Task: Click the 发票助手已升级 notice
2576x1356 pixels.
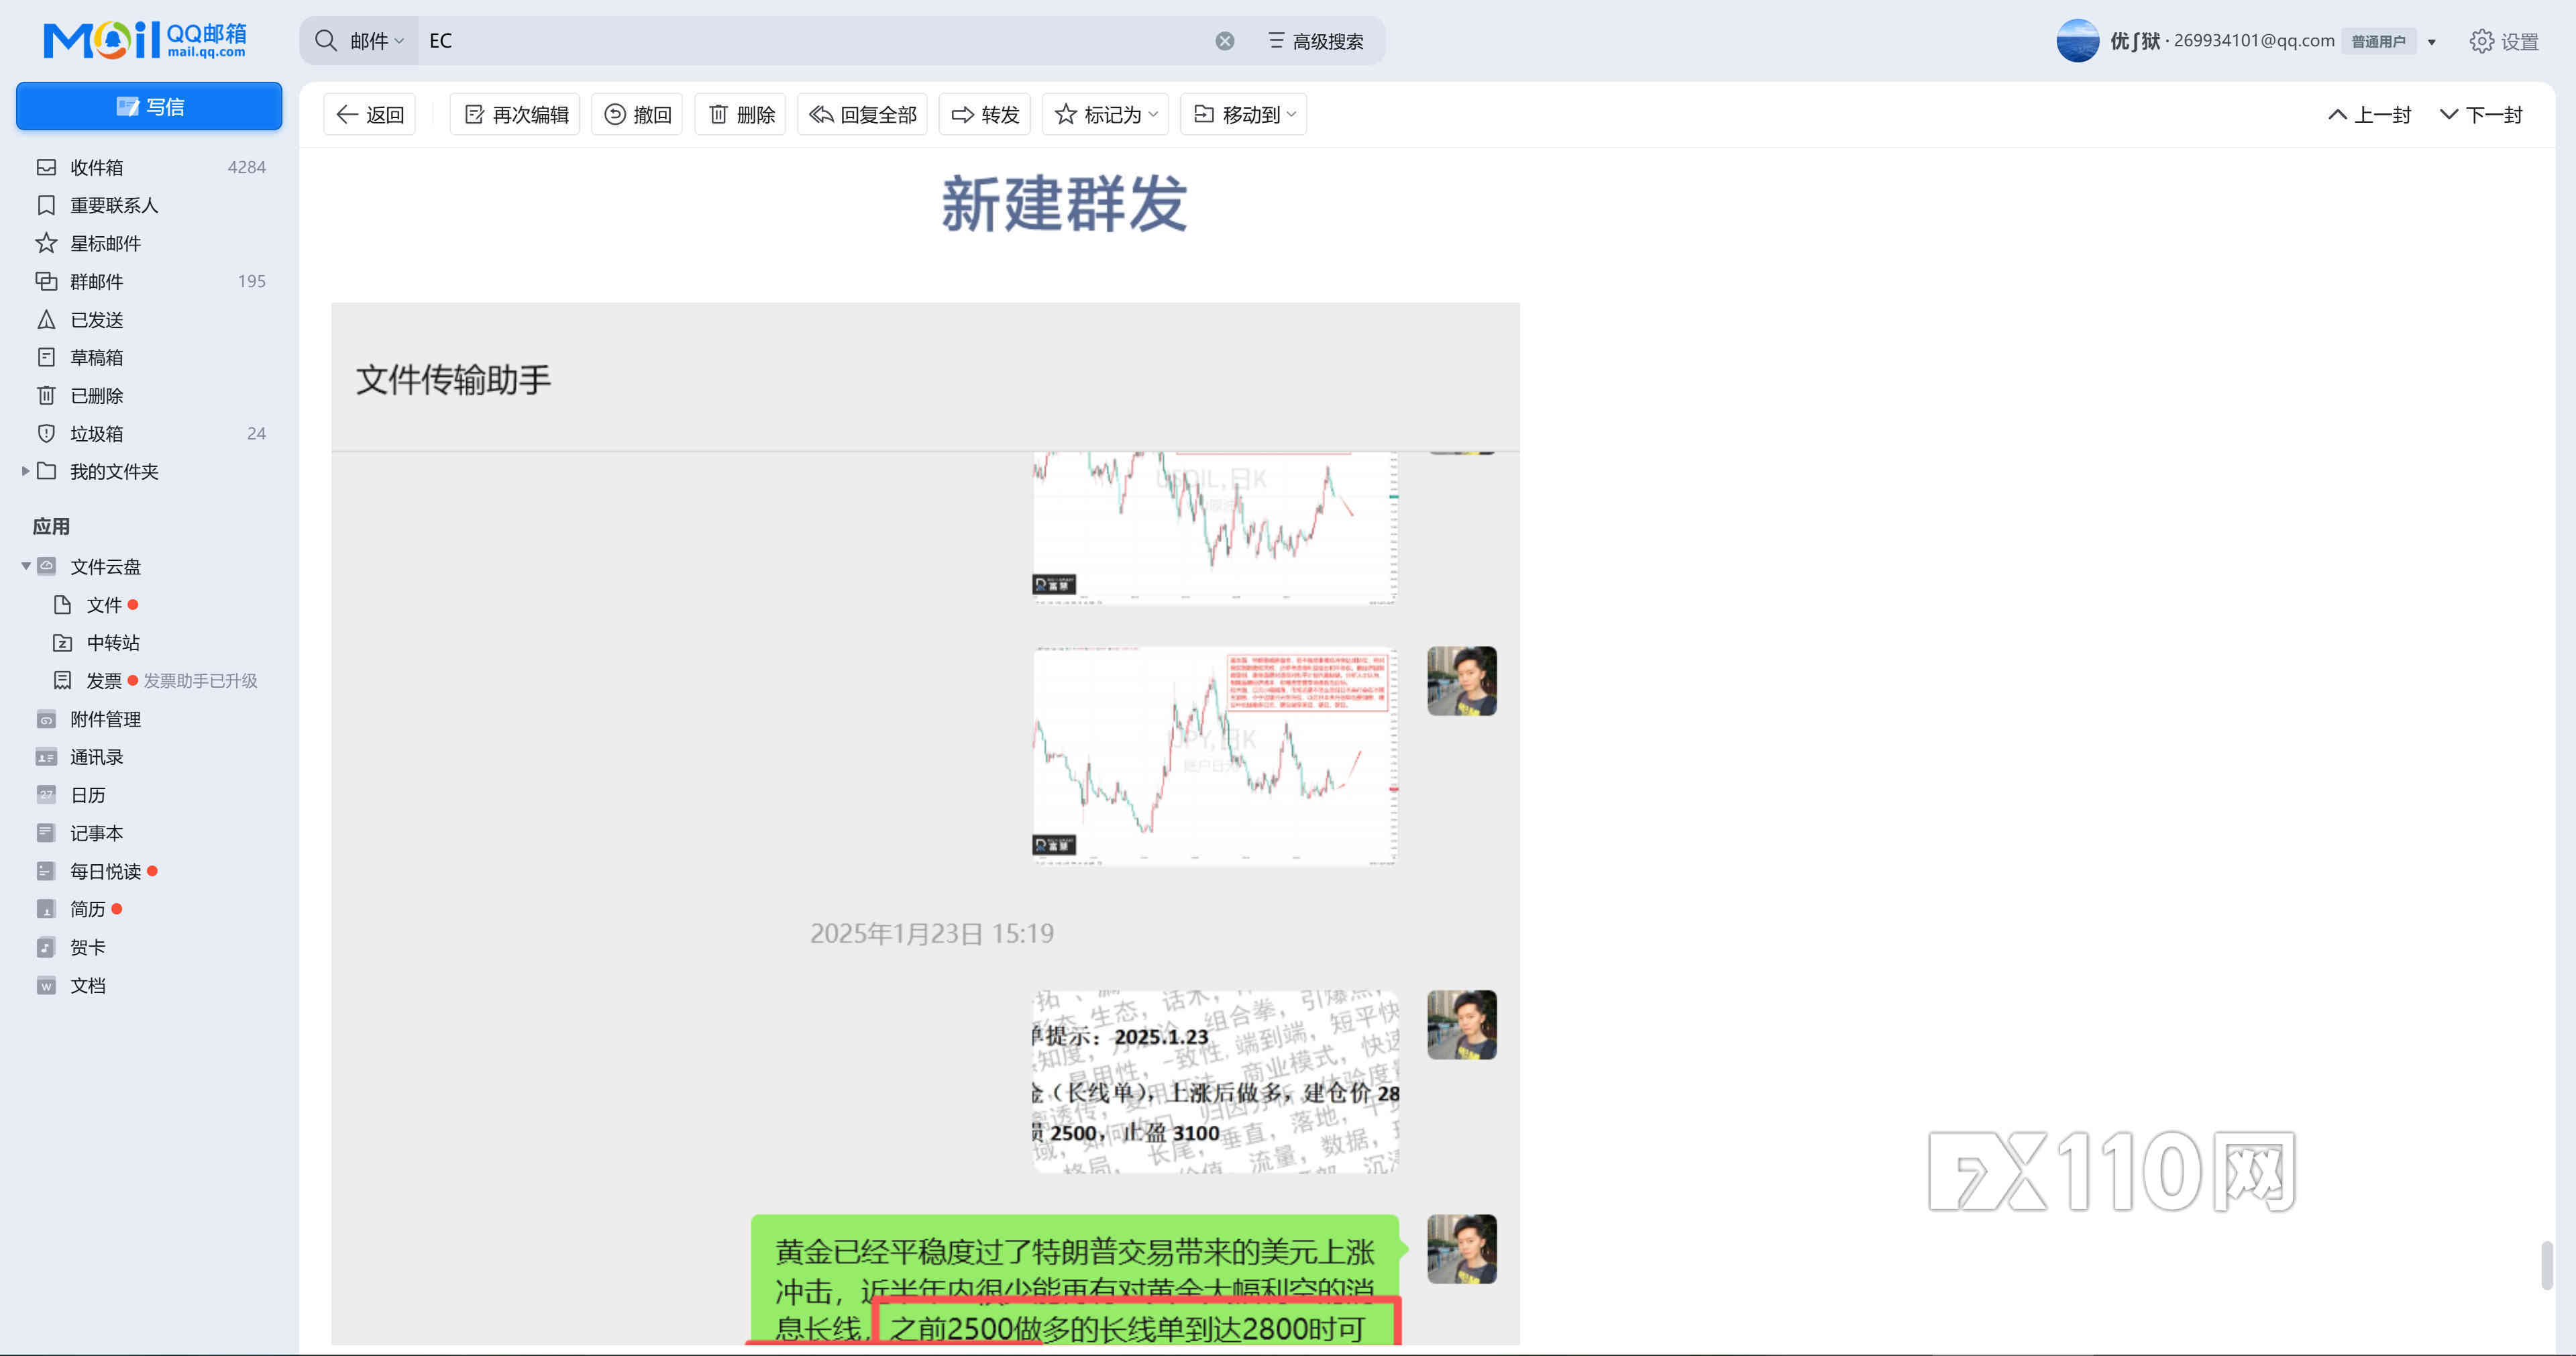Action: (x=200, y=680)
